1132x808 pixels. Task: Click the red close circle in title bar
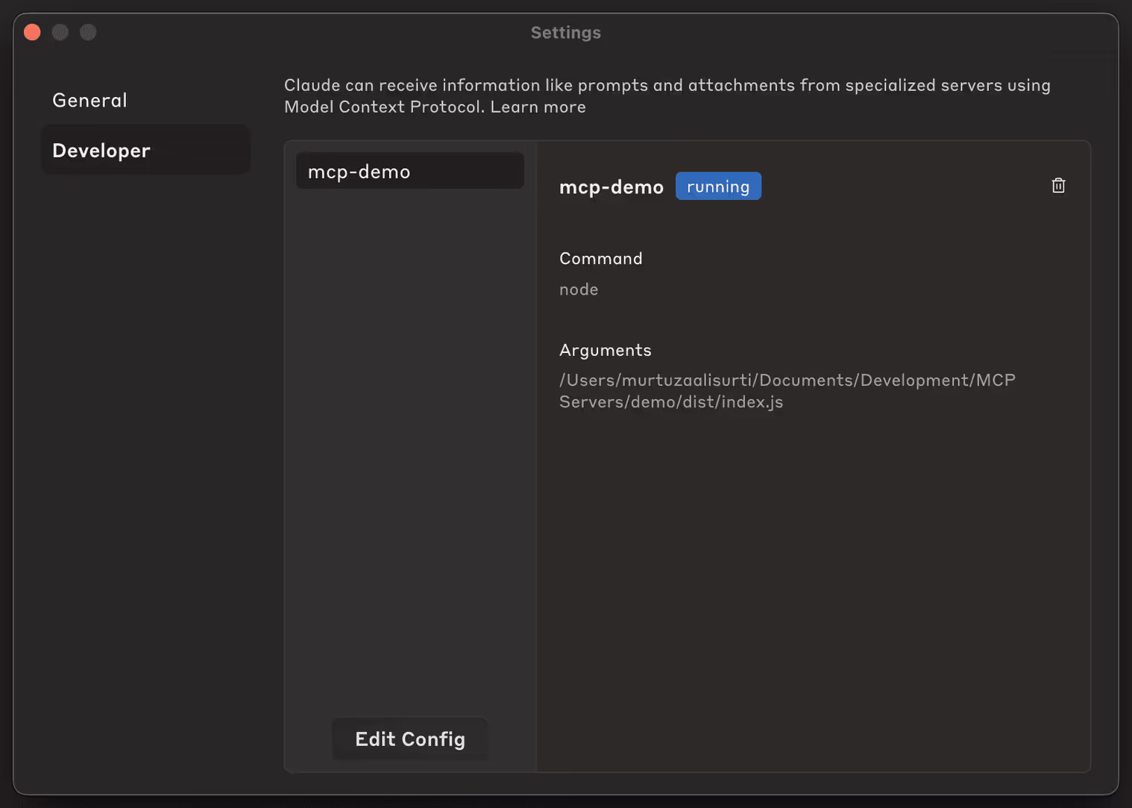pos(31,32)
